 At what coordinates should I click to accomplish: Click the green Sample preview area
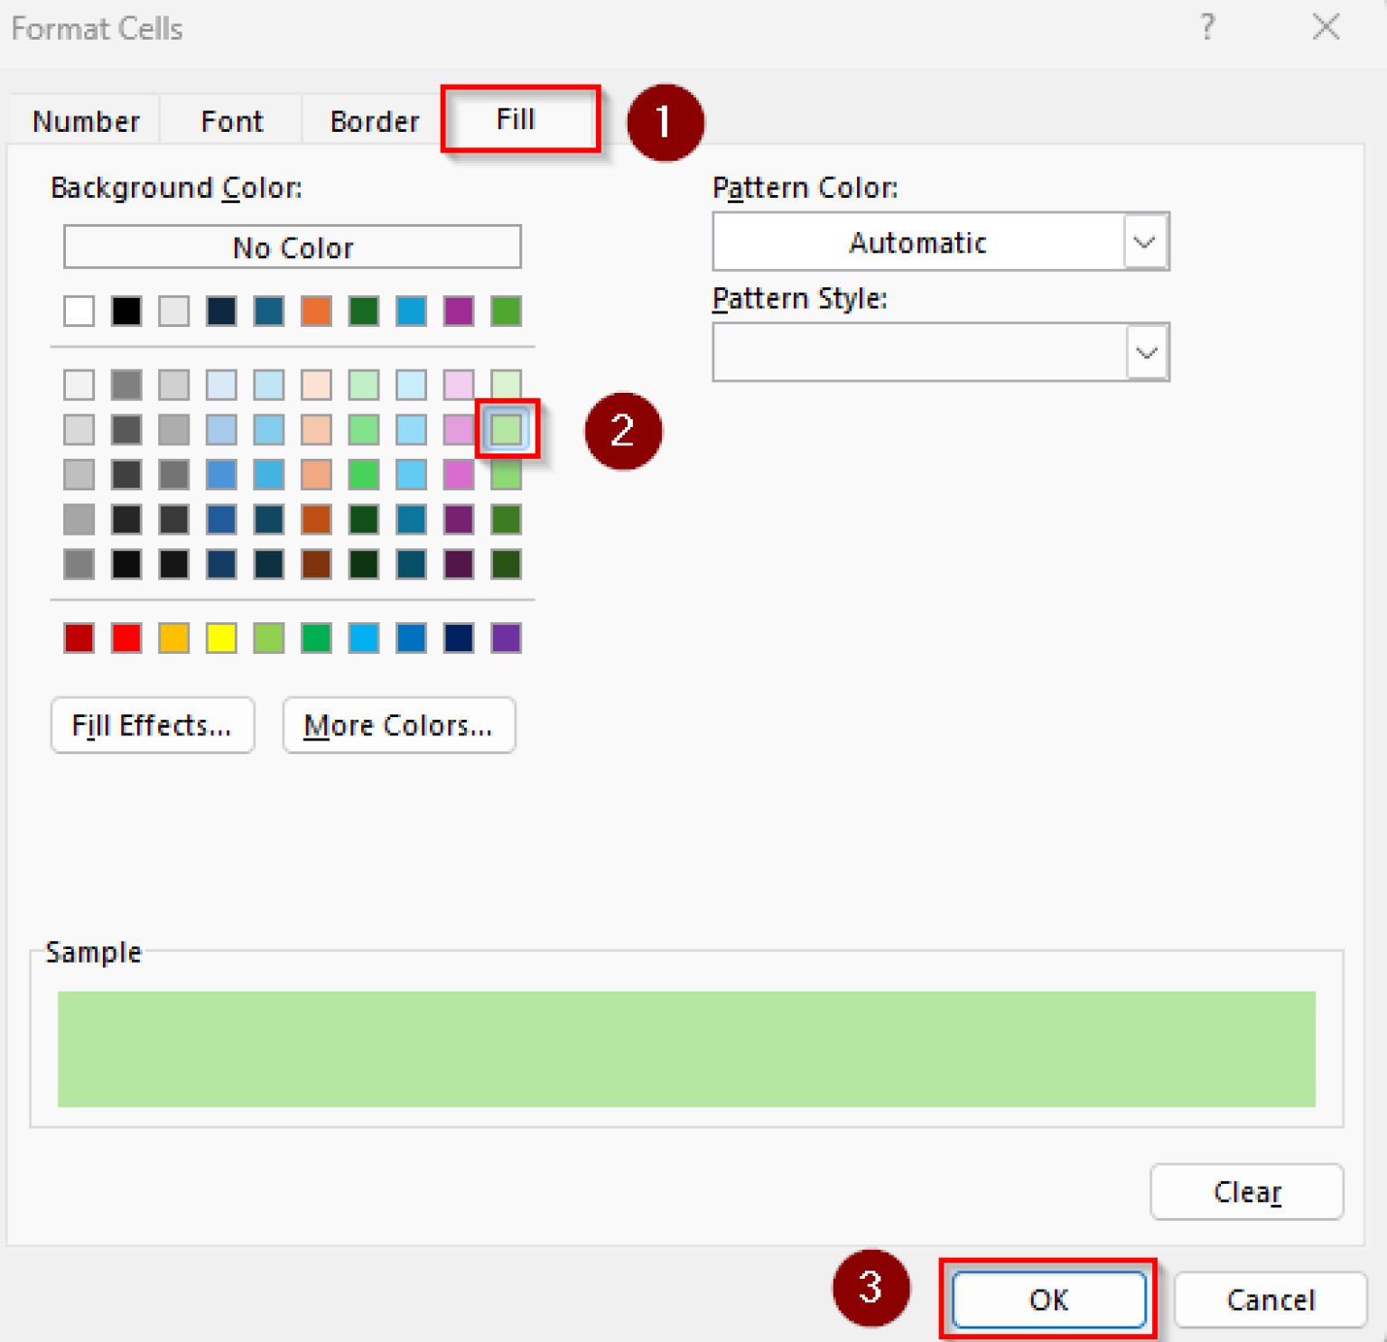pyautogui.click(x=686, y=1048)
